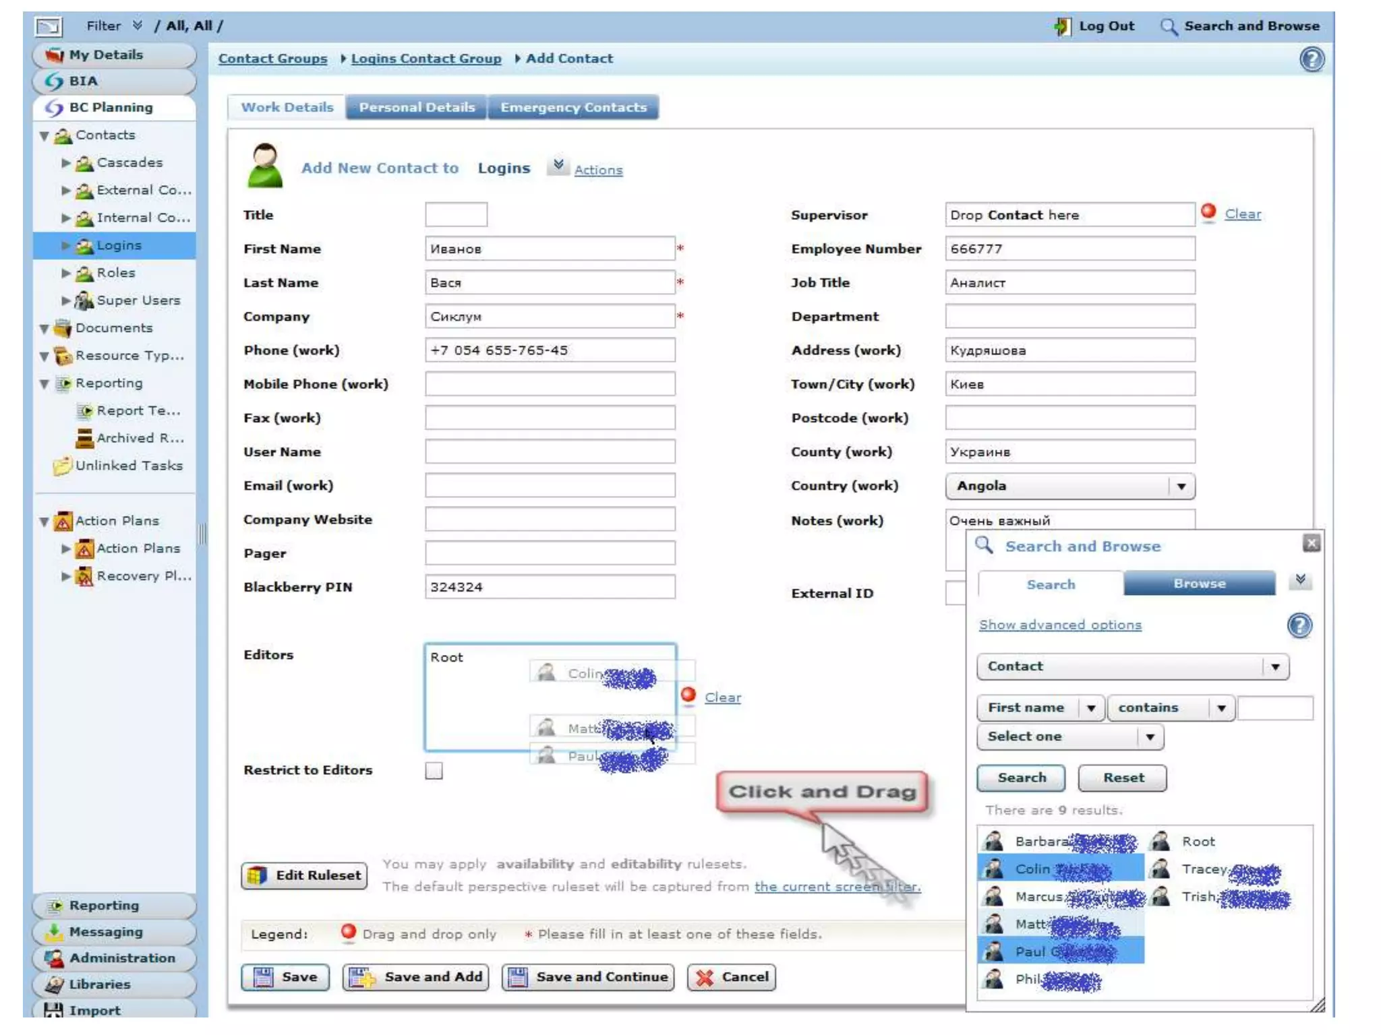Select Root contact icon in search results
This screenshot has height=1035, width=1381.
[x=1160, y=841]
